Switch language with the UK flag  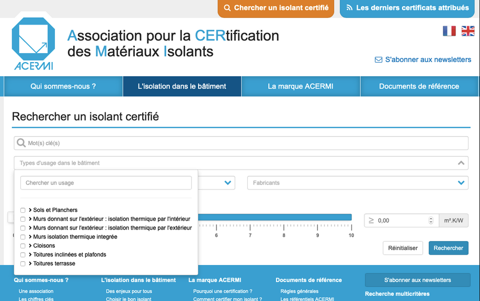[x=468, y=31]
